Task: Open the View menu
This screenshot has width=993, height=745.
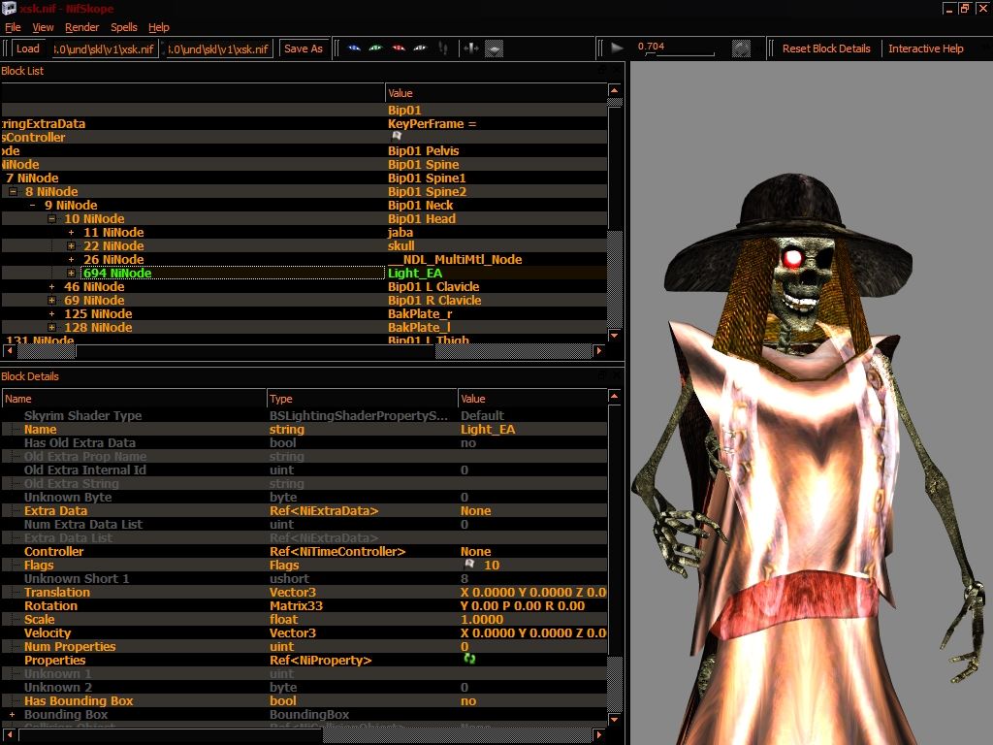Action: pos(43,27)
